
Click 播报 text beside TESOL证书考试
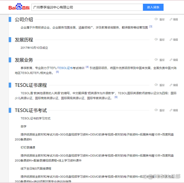[162, 110]
